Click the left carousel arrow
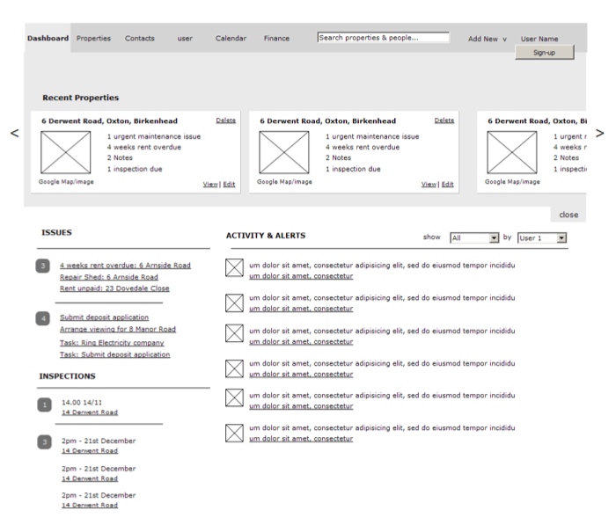Image resolution: width=616 pixels, height=532 pixels. point(13,134)
